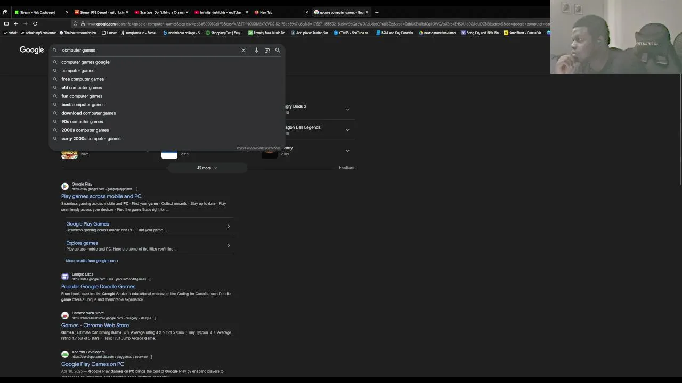Viewport: 682px width, 383px height.
Task: Open the Lenovo bookmark folder
Action: (110, 33)
